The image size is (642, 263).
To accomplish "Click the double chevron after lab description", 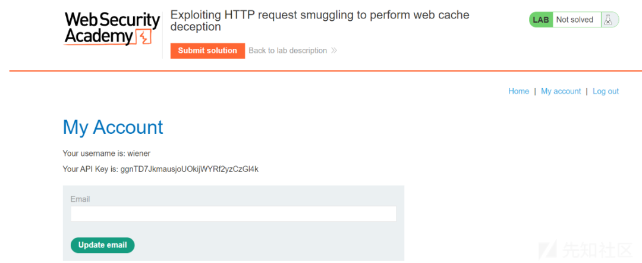I will tap(333, 51).
